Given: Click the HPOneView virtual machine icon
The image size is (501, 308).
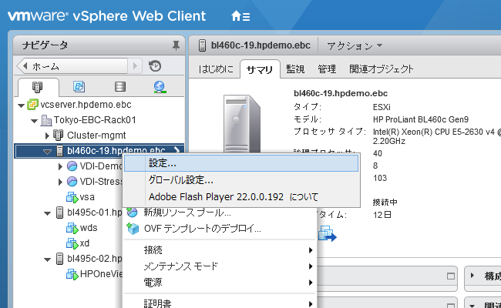Looking at the screenshot, I should tap(72, 274).
